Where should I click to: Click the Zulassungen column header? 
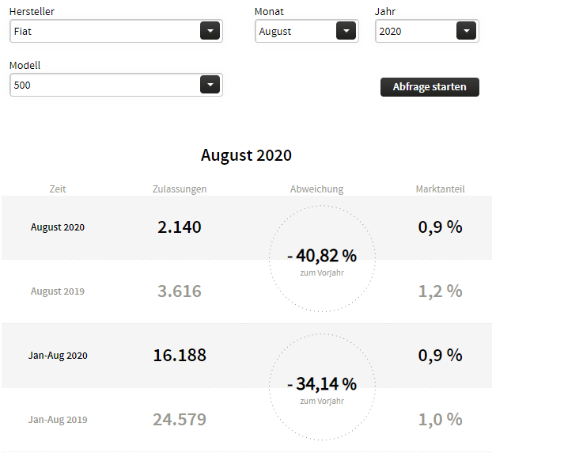180,189
